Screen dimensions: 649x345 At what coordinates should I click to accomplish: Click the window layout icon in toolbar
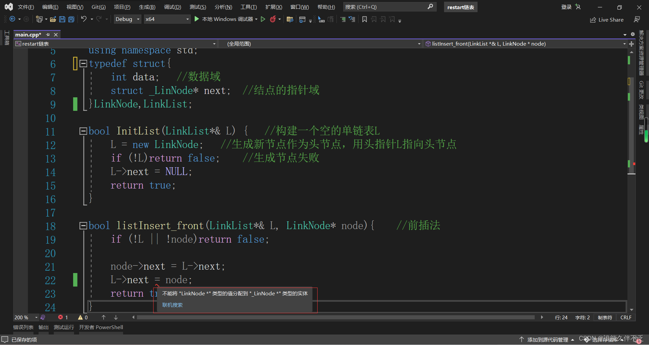302,20
